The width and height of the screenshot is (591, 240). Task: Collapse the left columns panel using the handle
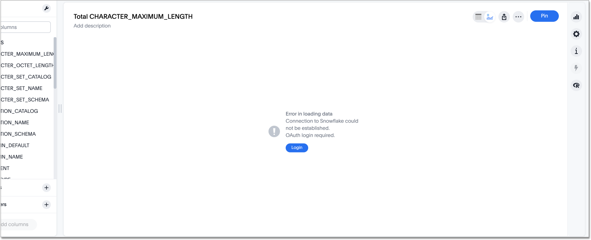(60, 109)
